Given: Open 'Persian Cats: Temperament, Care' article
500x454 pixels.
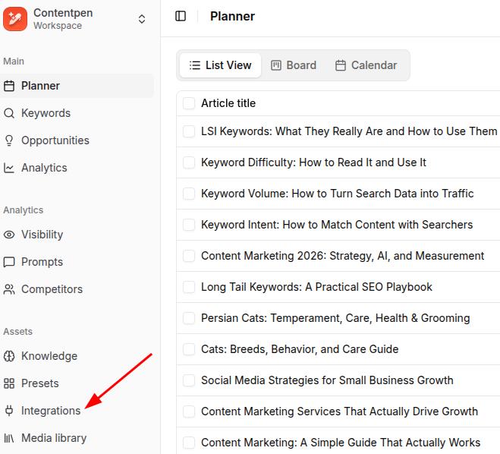Looking at the screenshot, I should [x=335, y=318].
